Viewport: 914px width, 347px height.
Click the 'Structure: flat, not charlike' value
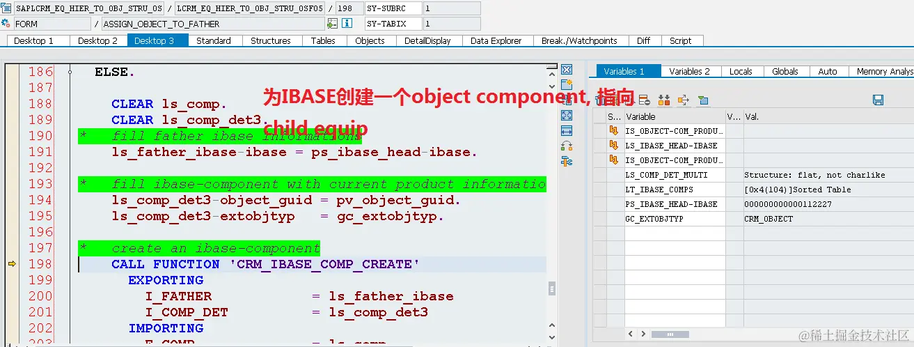point(814,175)
